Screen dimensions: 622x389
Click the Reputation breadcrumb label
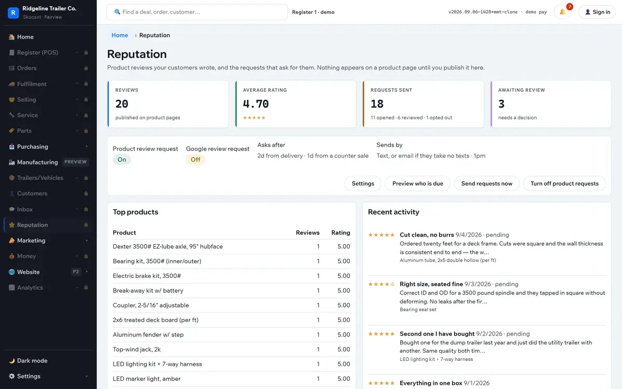click(154, 35)
